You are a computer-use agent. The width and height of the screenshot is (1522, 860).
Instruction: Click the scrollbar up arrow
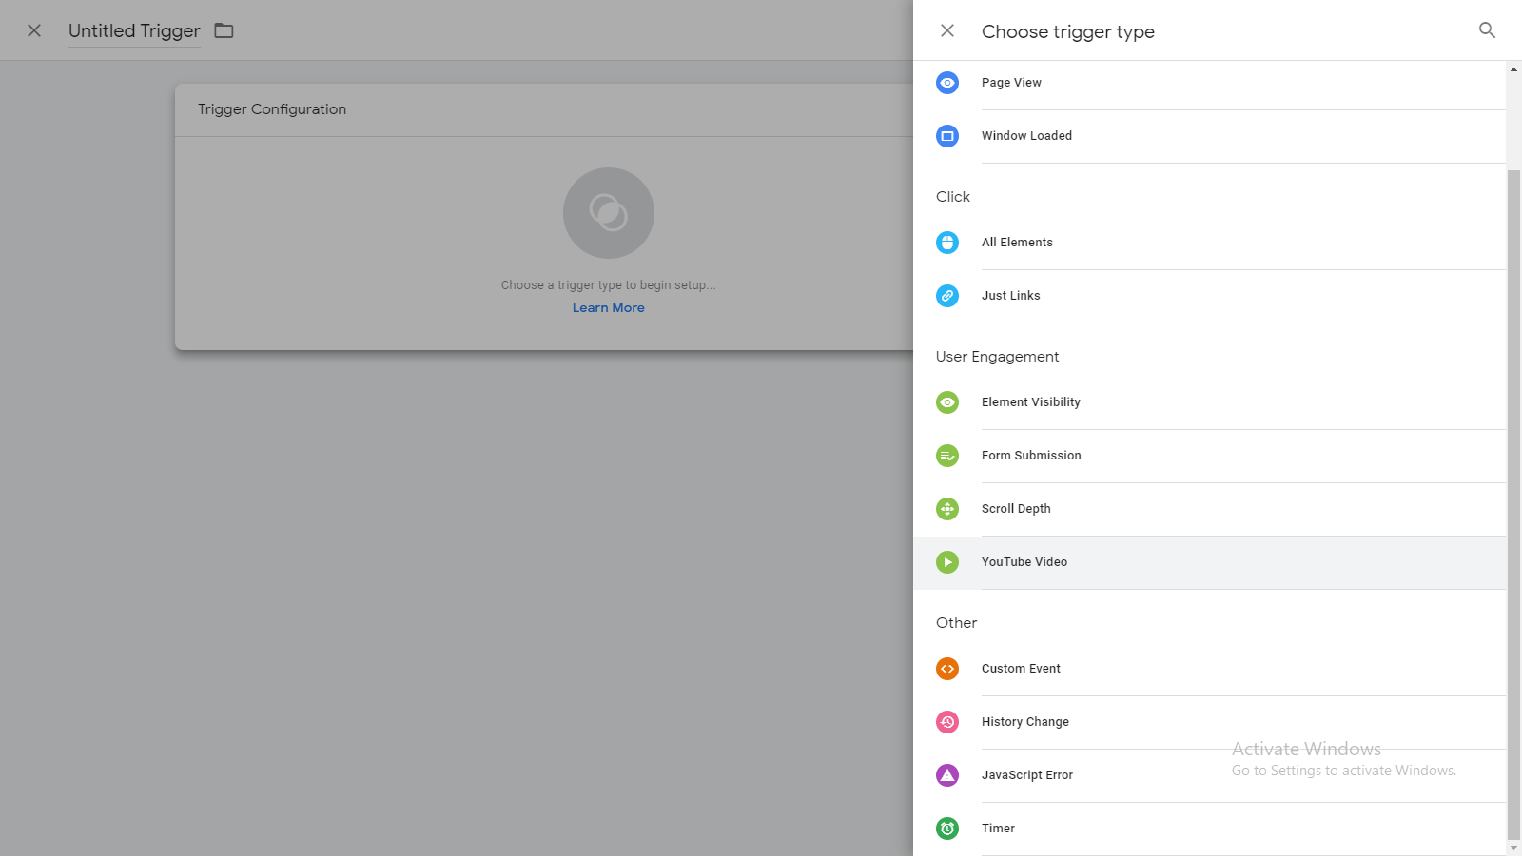1513,69
